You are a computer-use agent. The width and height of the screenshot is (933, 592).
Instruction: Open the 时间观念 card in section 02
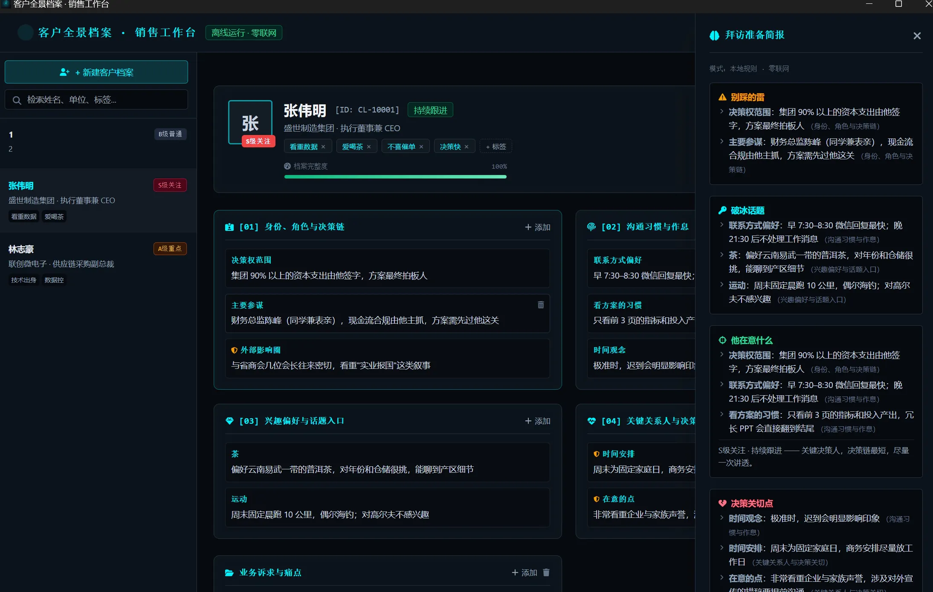tap(641, 358)
